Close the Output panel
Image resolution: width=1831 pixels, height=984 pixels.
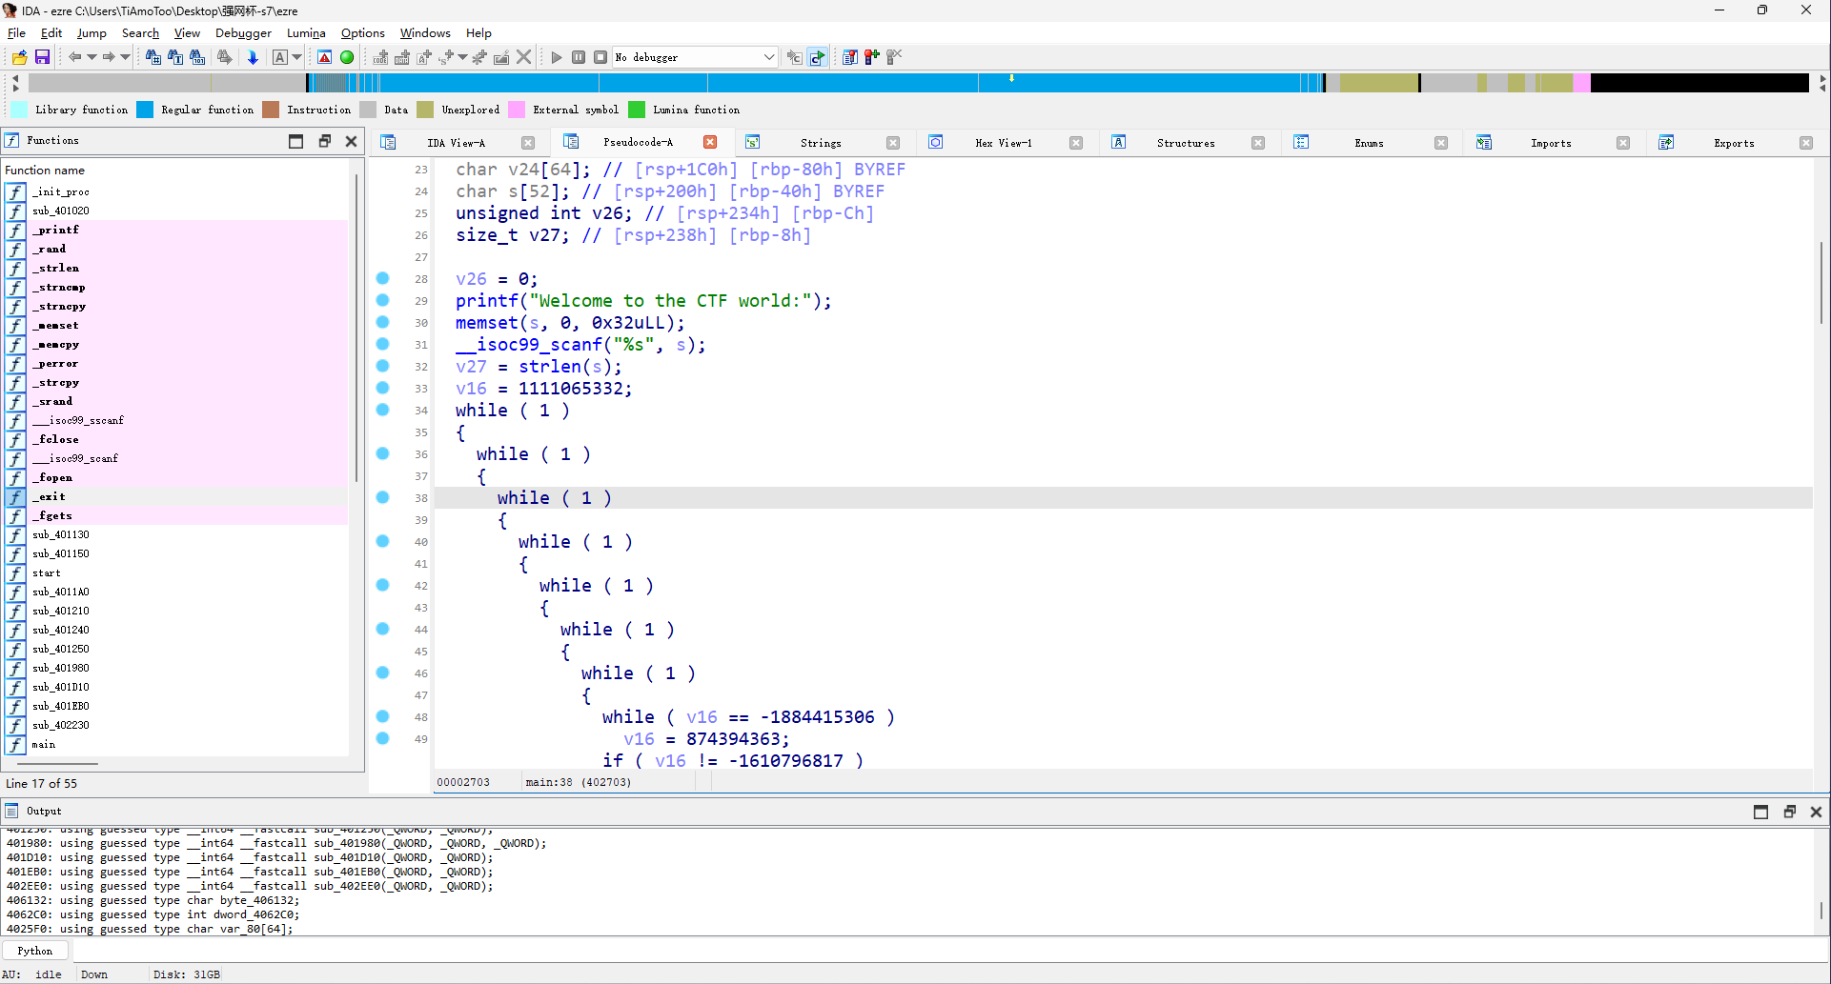pyautogui.click(x=1816, y=812)
